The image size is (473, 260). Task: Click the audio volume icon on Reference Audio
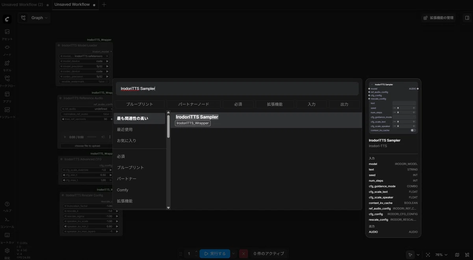click(x=102, y=137)
